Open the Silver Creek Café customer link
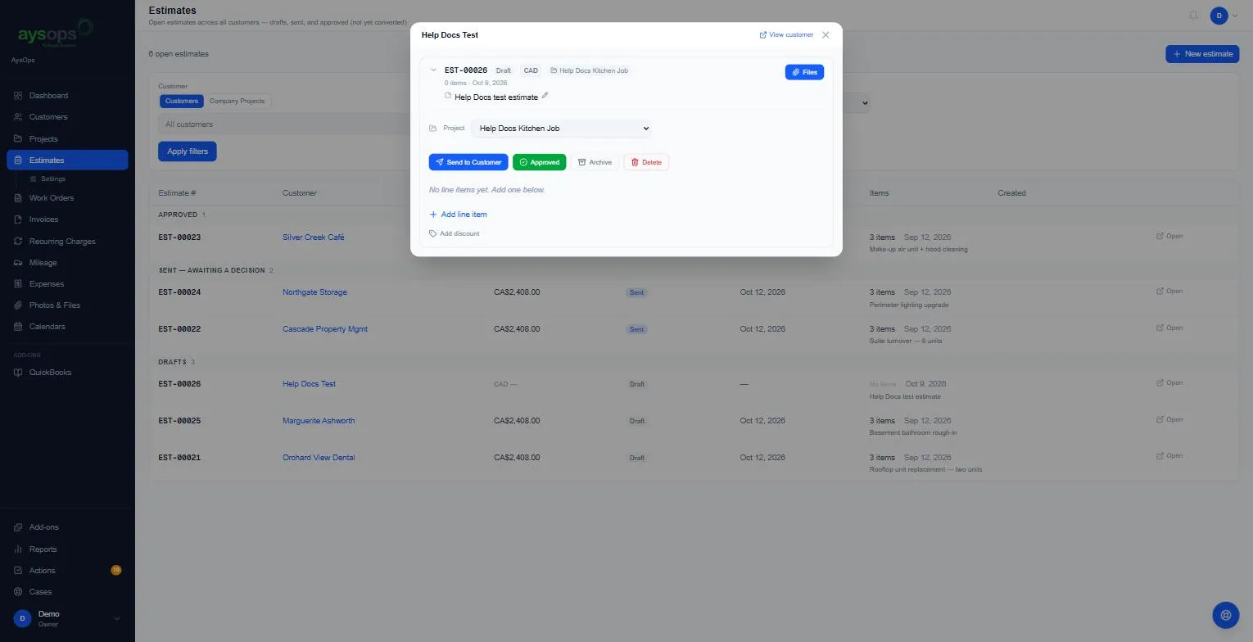The image size is (1253, 642). 314,237
